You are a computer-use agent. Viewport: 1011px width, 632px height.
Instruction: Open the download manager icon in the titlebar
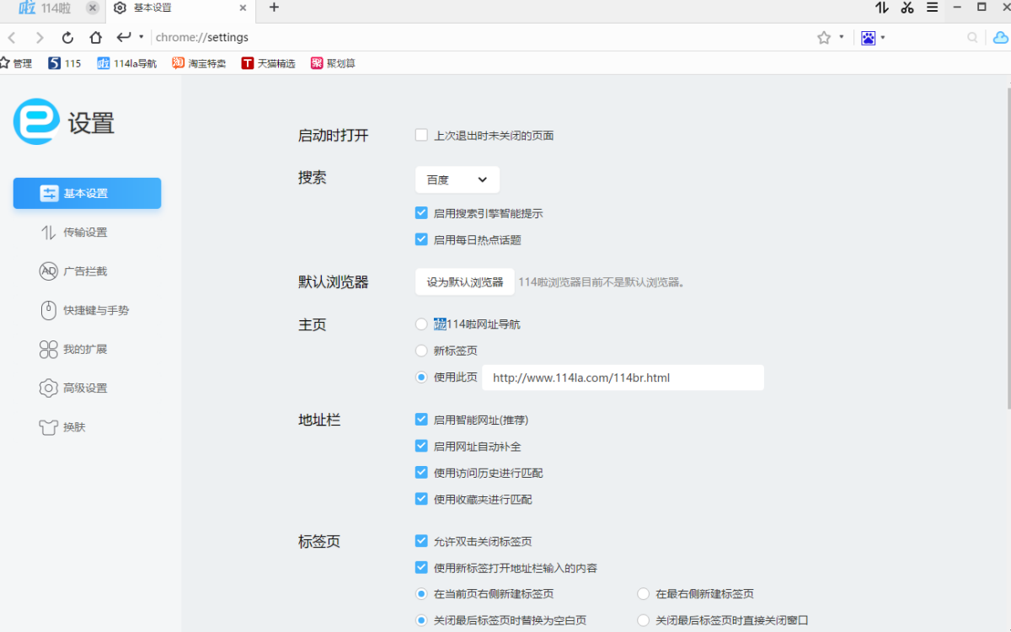coord(881,8)
